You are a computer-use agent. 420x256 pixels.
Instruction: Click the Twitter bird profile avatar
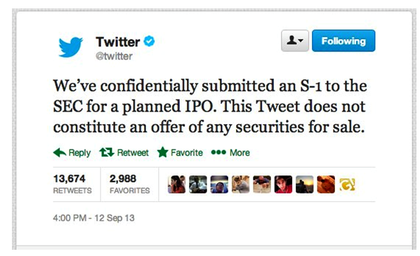71,47
